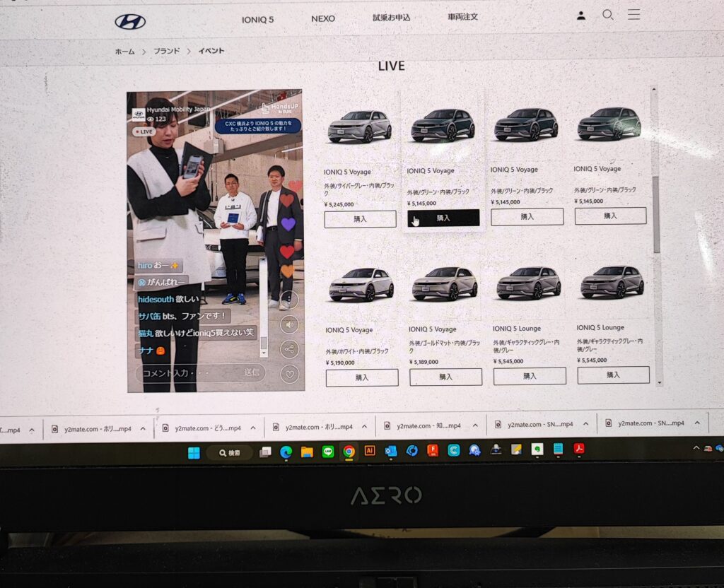Image resolution: width=724 pixels, height=588 pixels.
Task: Open the LINE app in taskbar
Action: coord(327,452)
